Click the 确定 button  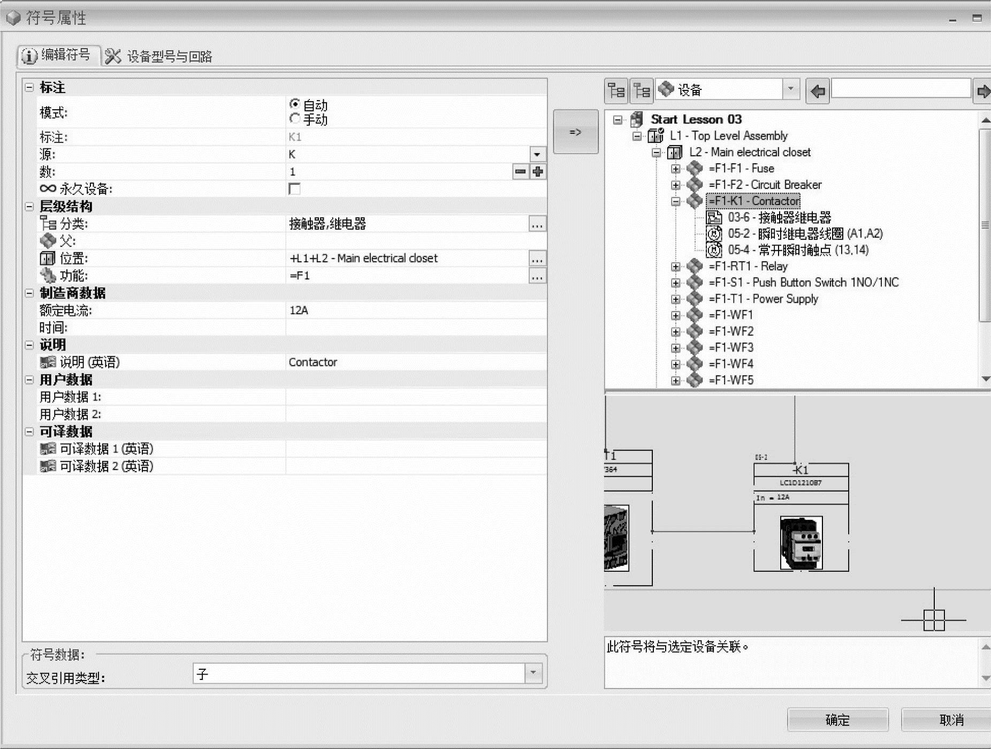click(838, 720)
